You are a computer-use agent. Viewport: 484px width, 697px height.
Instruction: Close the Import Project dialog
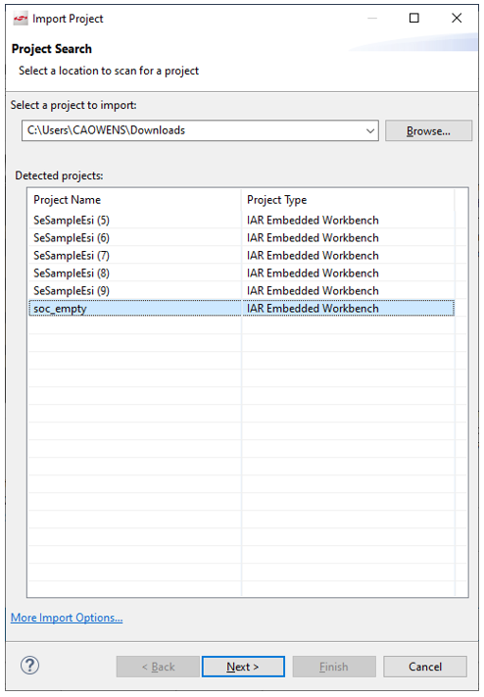point(457,18)
